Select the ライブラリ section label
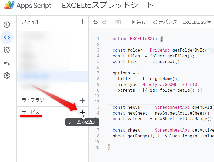The width and height of the screenshot is (214, 162). [33, 100]
